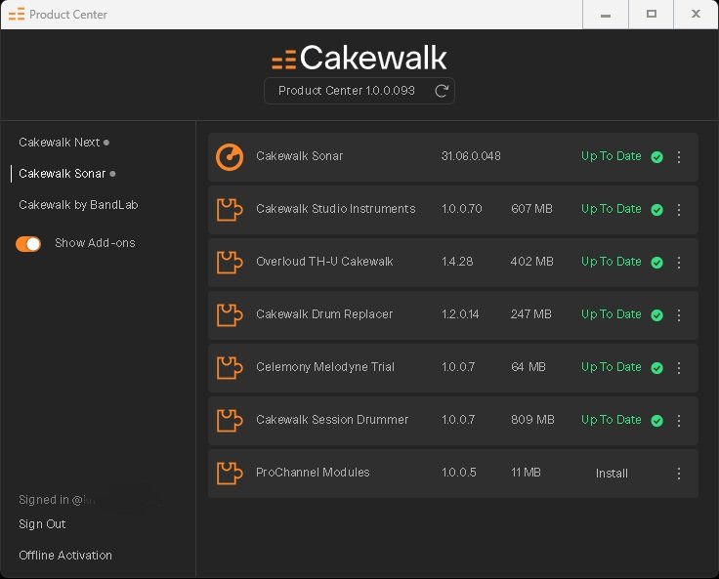
Task: Open the three-dot menu for Cakewalk Drum Replacer
Action: coord(679,315)
